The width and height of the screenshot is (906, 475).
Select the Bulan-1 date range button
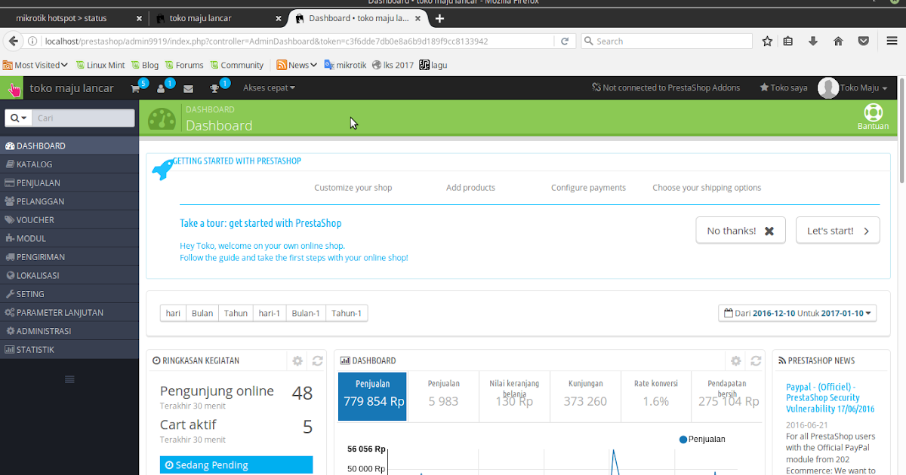(x=306, y=313)
